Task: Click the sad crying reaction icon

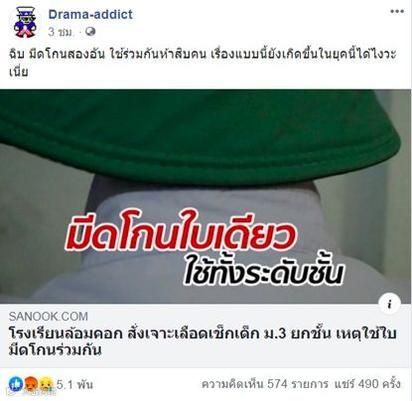Action: [47, 384]
